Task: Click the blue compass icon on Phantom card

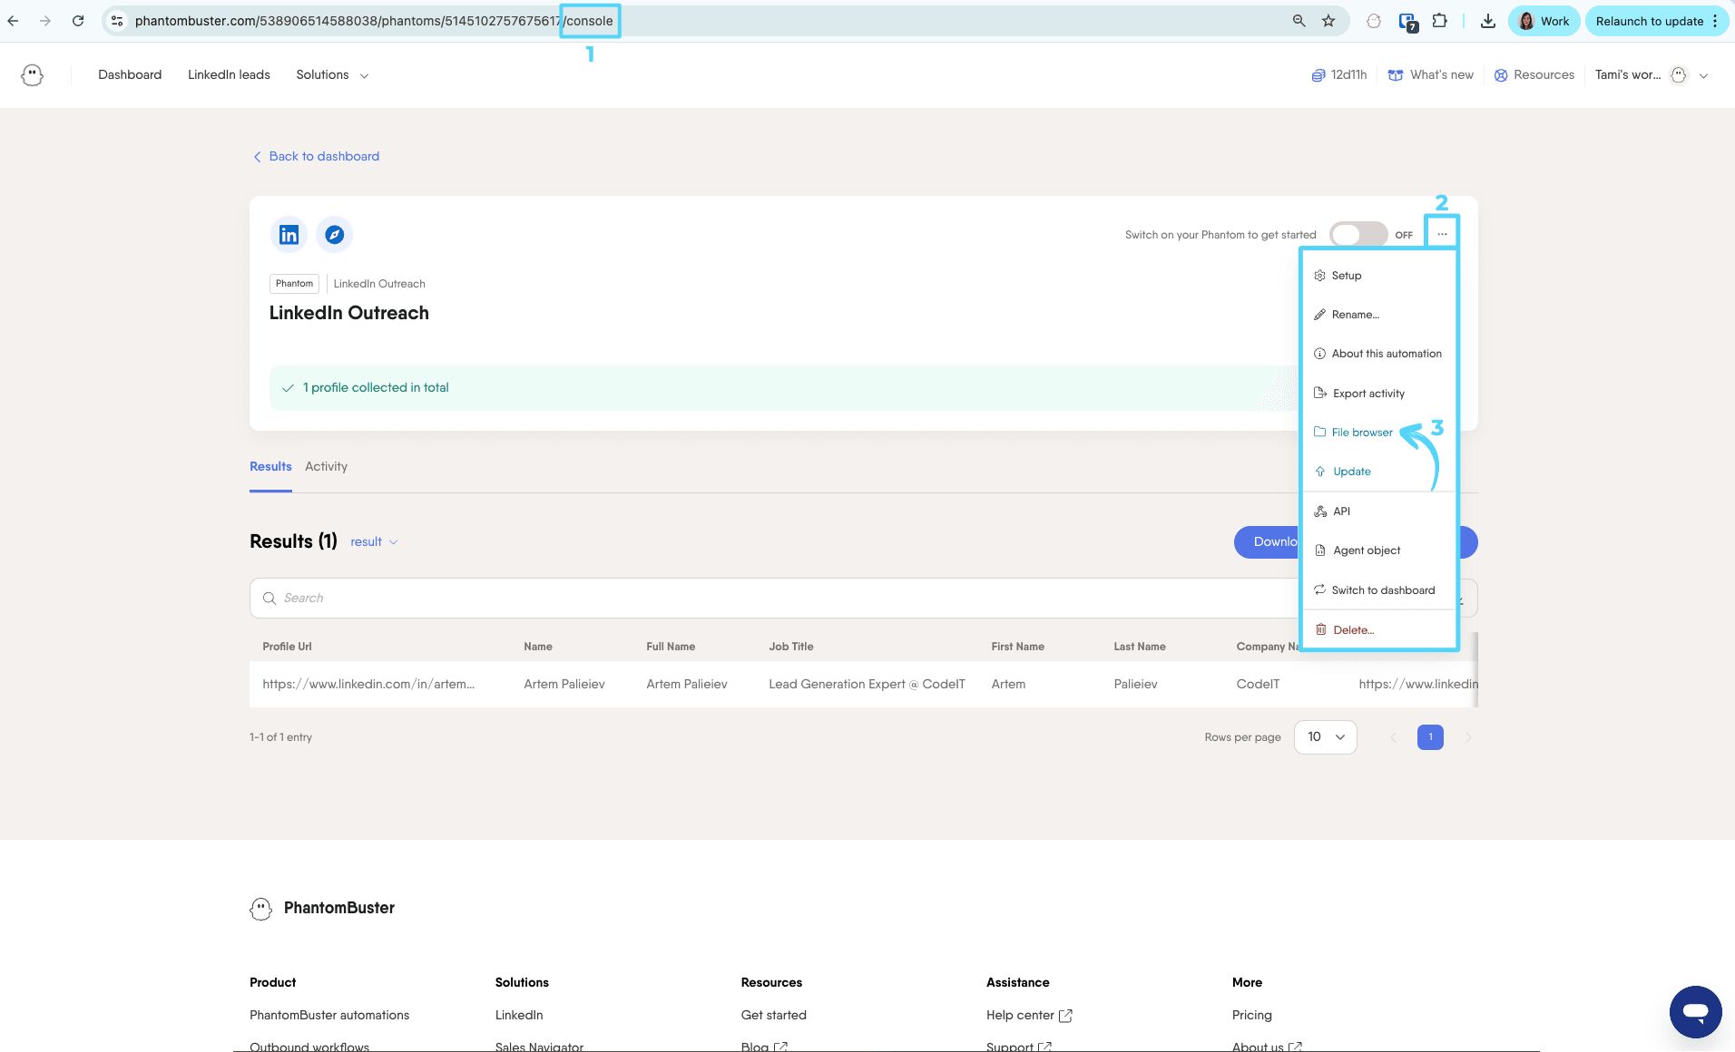Action: (334, 235)
